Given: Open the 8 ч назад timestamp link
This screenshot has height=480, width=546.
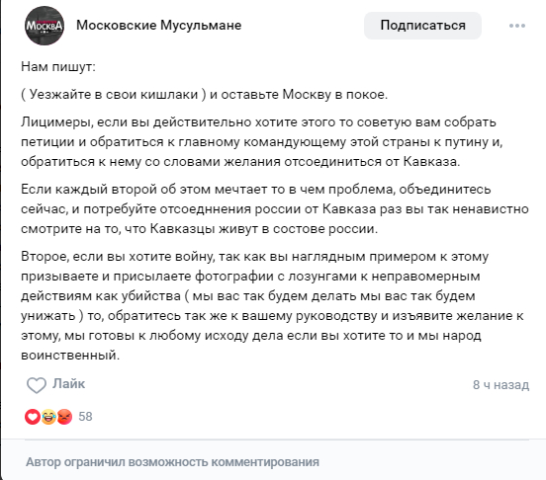Looking at the screenshot, I should (x=500, y=385).
